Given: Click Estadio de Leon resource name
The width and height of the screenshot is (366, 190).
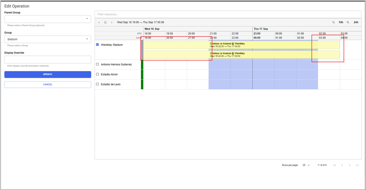Looking at the screenshot, I should [x=111, y=84].
